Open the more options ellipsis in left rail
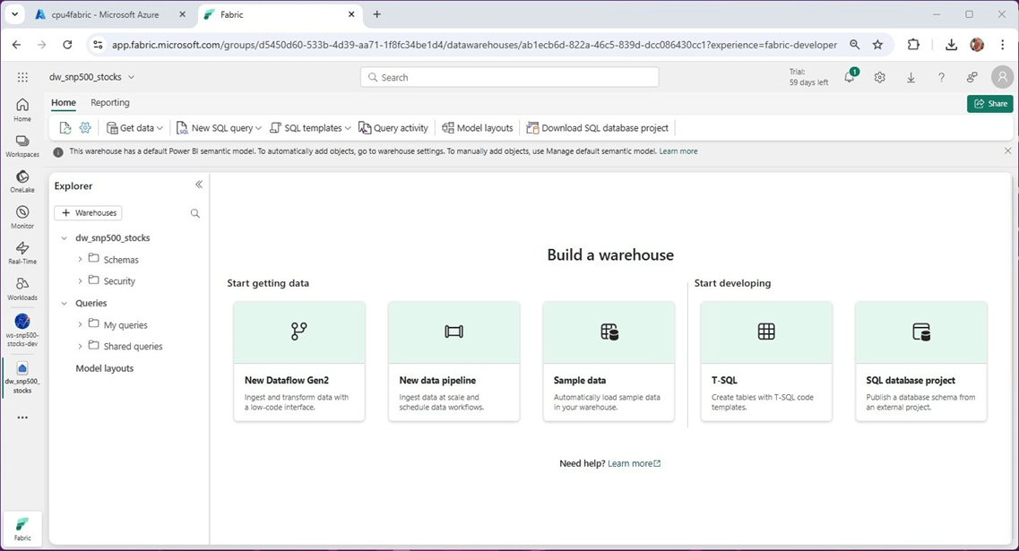1019x551 pixels. [22, 418]
